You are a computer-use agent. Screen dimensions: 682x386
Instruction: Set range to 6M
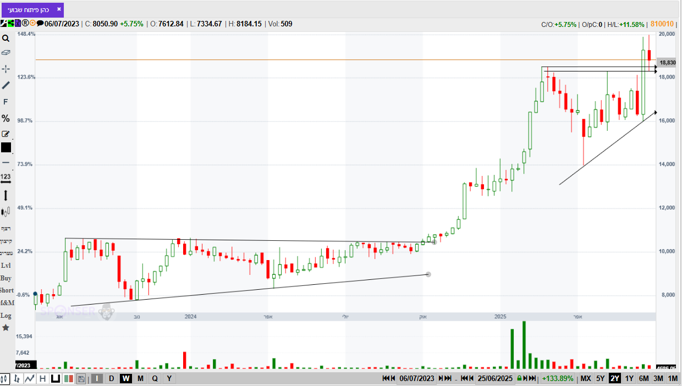tap(643, 378)
